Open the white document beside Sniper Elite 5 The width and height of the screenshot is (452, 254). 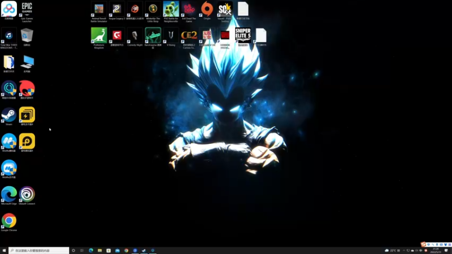261,37
